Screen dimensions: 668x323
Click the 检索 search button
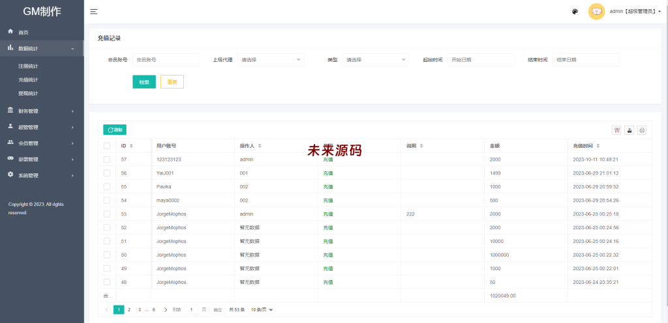144,82
